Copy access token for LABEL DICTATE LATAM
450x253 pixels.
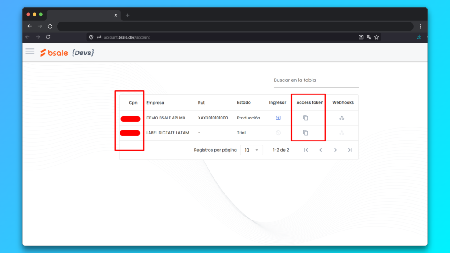pyautogui.click(x=305, y=133)
